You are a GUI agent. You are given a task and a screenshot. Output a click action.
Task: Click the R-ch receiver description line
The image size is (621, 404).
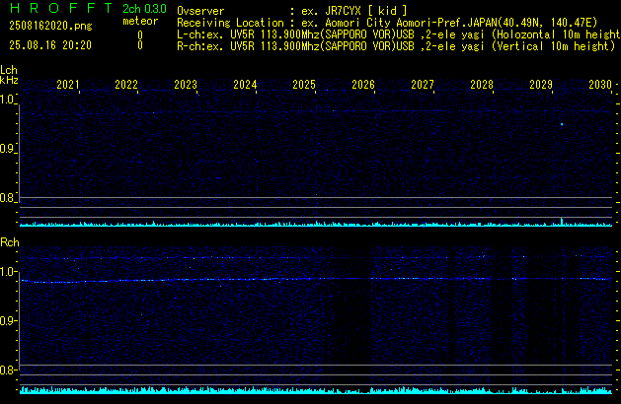(x=396, y=46)
